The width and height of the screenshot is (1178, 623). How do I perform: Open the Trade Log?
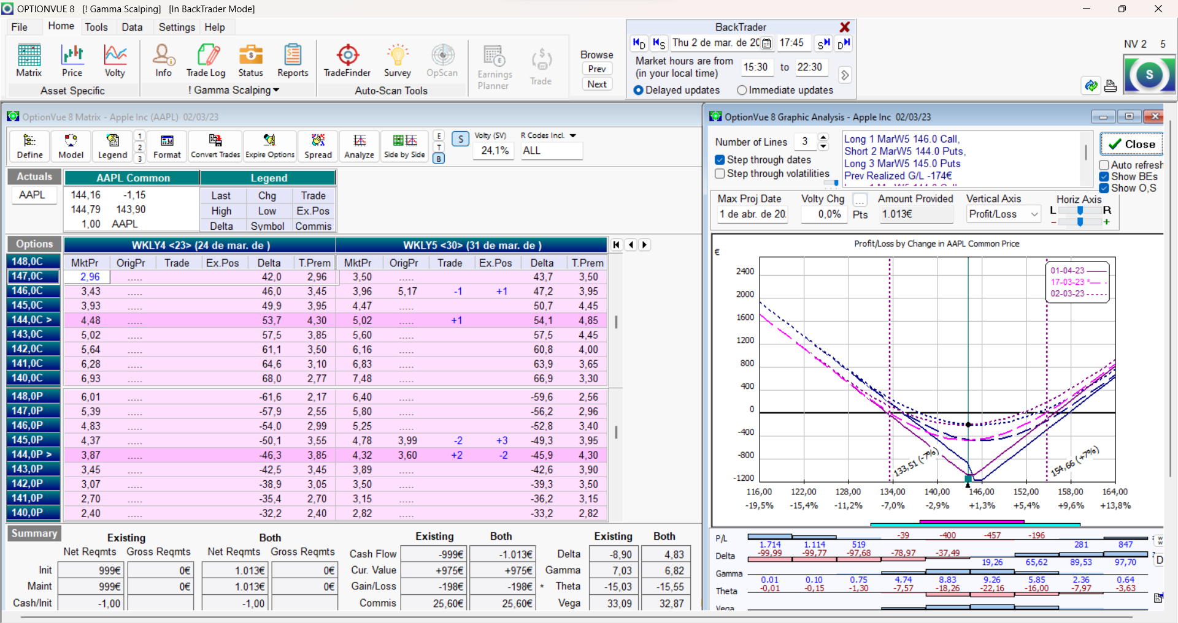click(x=206, y=61)
